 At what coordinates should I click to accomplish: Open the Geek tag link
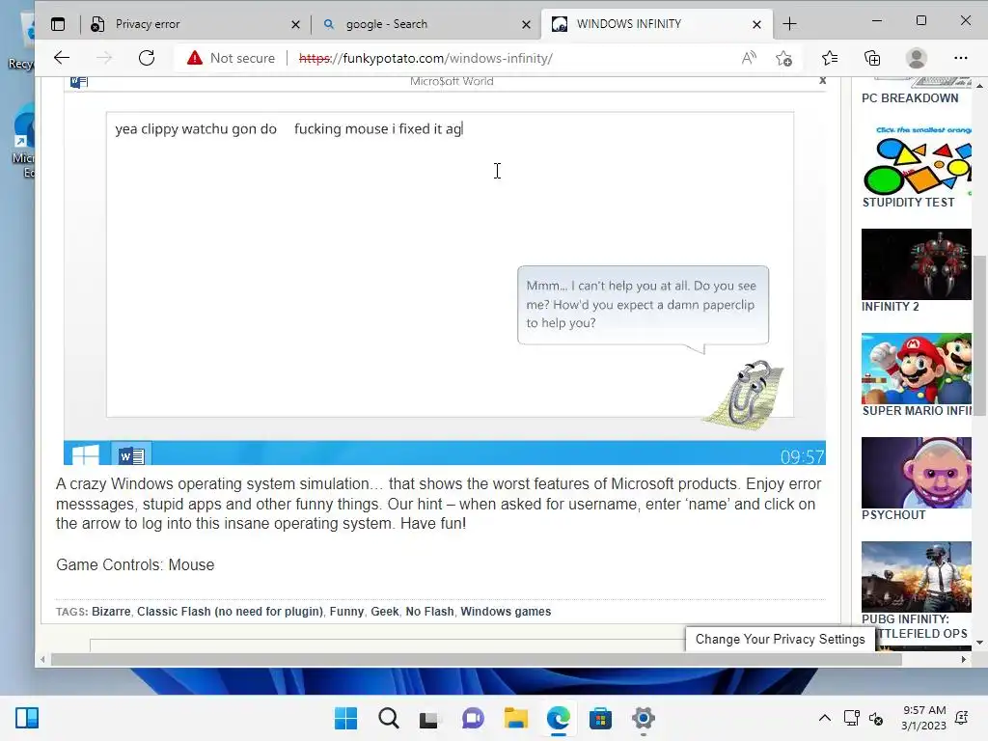tap(384, 611)
